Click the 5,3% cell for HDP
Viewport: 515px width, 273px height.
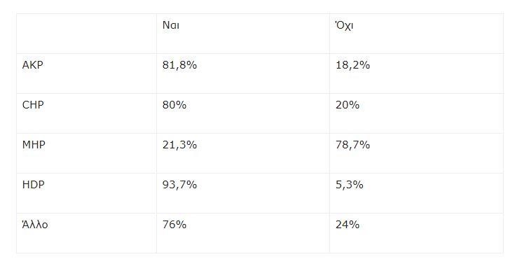pos(350,185)
